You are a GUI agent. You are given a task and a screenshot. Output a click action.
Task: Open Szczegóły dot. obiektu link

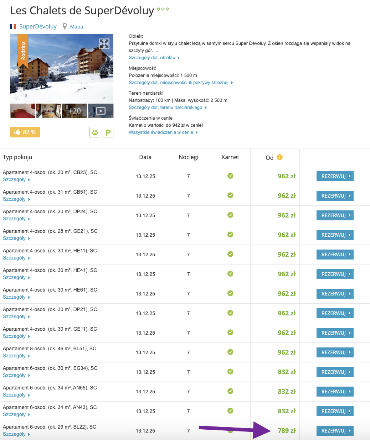(154, 58)
